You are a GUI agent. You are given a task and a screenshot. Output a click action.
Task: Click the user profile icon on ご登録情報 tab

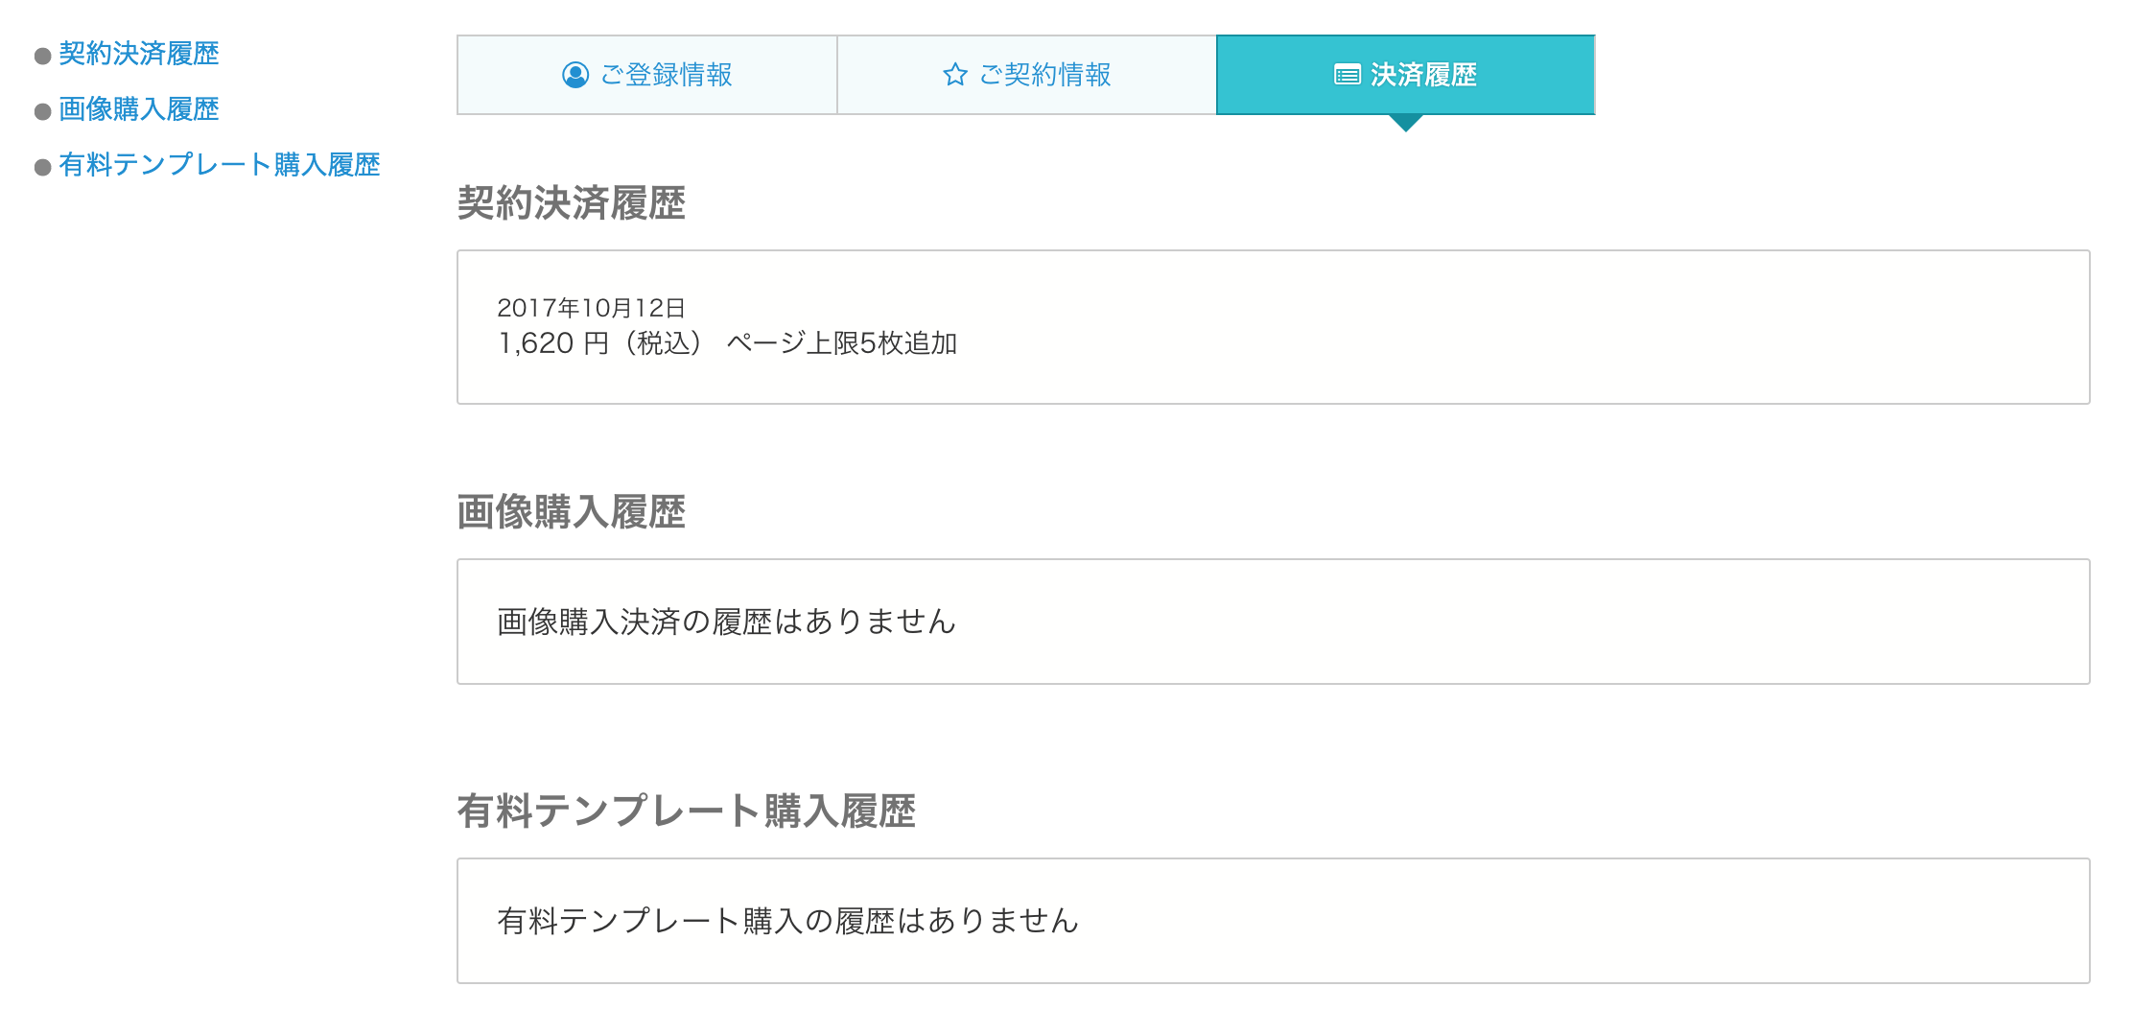(x=574, y=75)
